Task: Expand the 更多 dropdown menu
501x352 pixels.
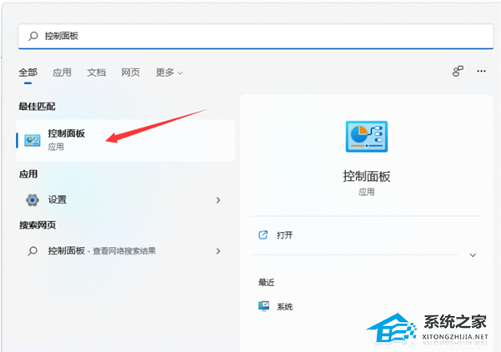Action: (169, 73)
